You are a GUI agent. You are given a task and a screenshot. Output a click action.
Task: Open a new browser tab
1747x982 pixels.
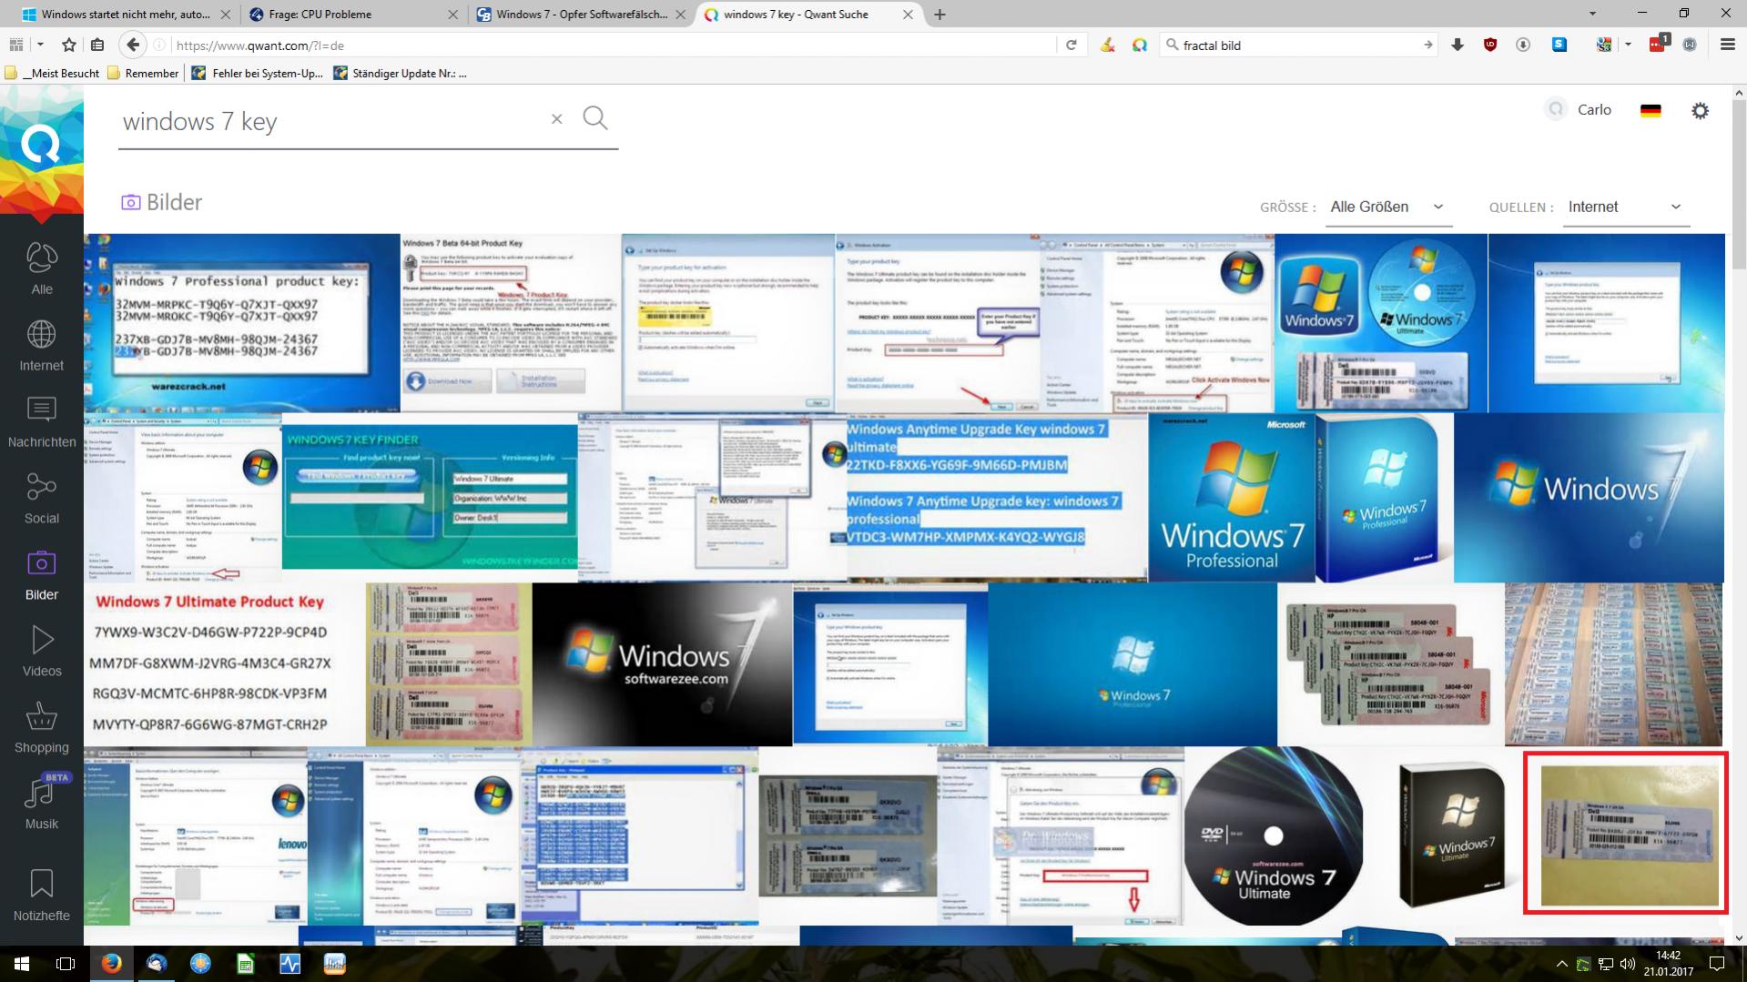(940, 15)
